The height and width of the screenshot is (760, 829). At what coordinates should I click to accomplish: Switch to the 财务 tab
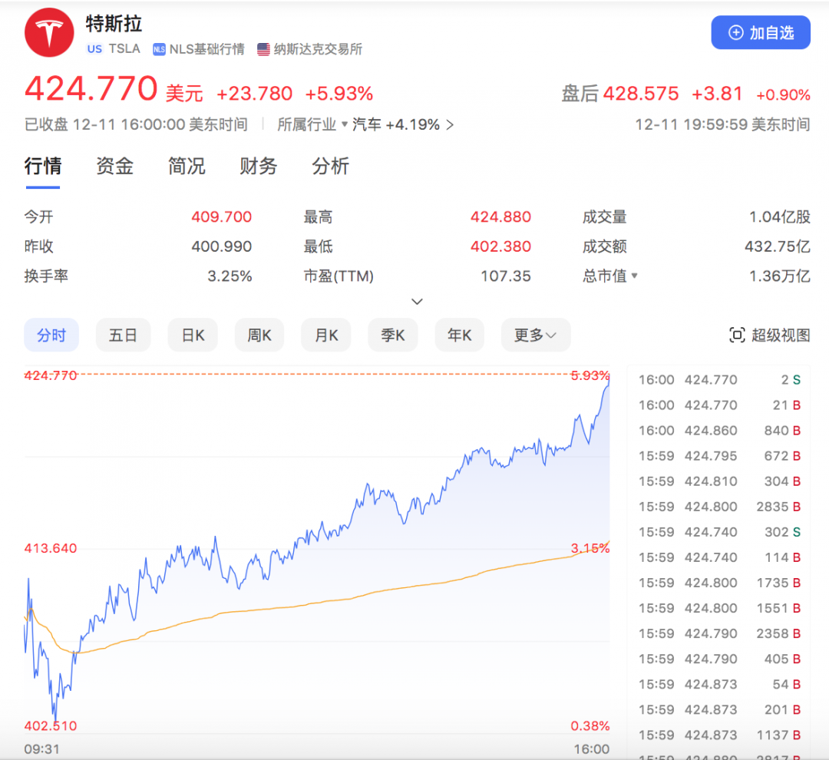point(258,167)
